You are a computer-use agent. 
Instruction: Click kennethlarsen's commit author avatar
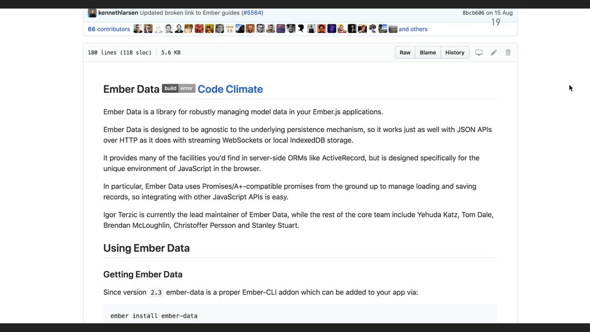click(92, 13)
